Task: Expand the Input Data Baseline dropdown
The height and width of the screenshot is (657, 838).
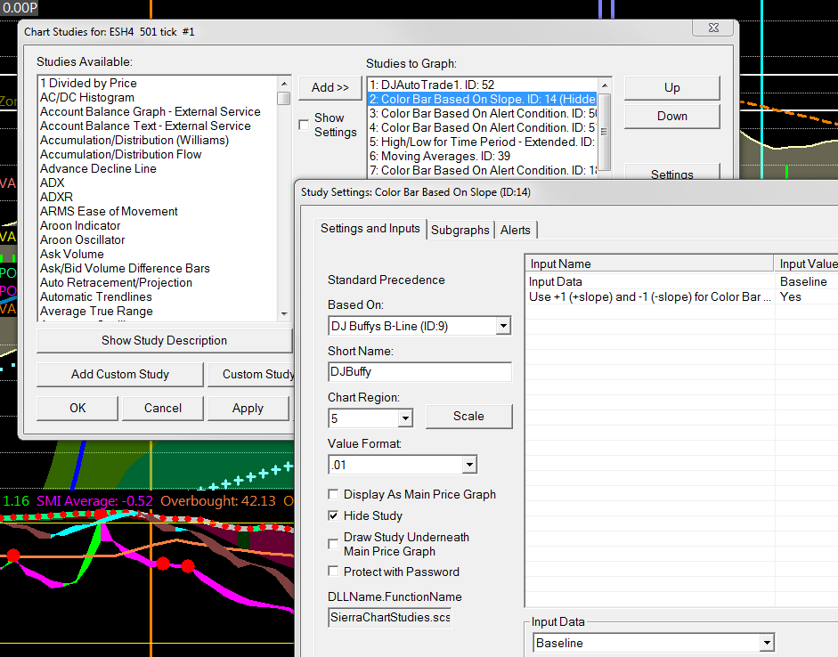Action: (x=766, y=643)
